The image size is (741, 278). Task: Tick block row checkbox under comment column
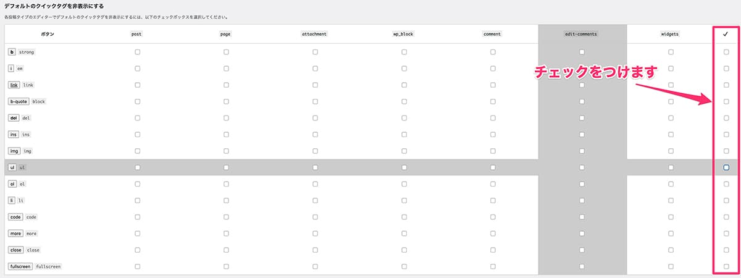[493, 101]
